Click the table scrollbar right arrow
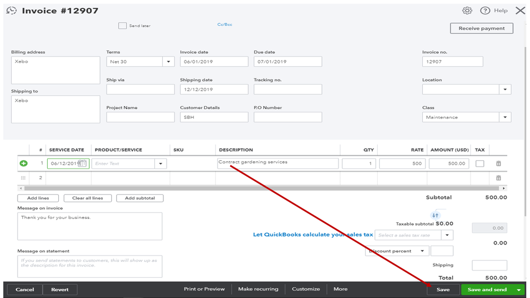 click(503, 188)
